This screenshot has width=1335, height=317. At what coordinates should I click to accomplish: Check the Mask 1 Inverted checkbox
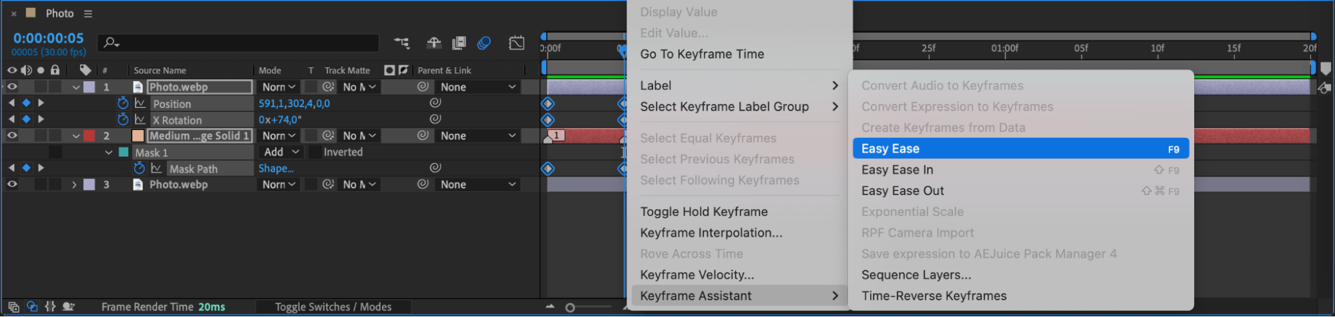click(314, 152)
